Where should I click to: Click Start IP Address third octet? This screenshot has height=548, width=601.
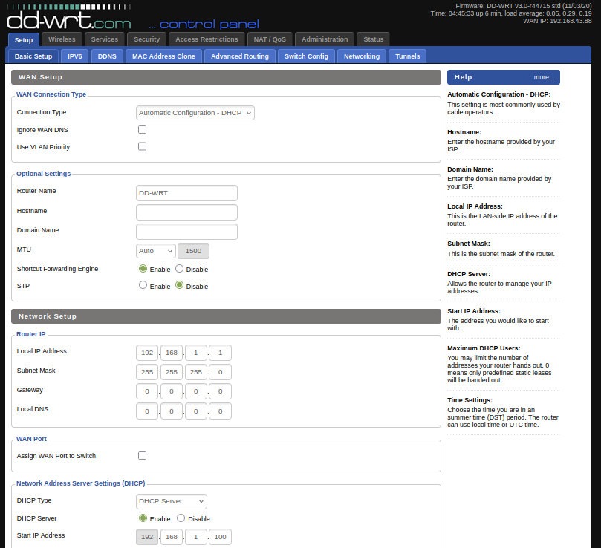(x=196, y=537)
